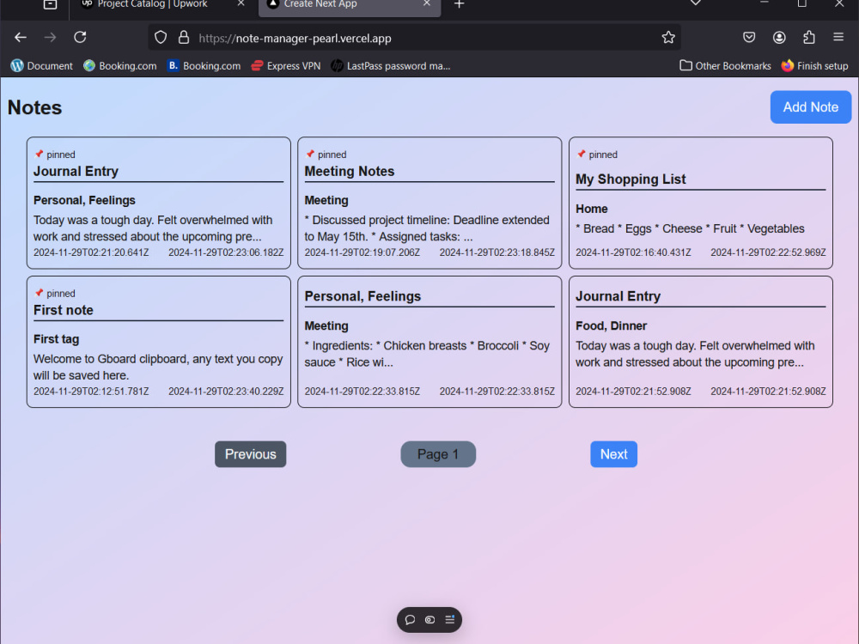Image resolution: width=859 pixels, height=644 pixels.
Task: Click pin icon on pinned Journal Entry card
Action: pos(39,154)
